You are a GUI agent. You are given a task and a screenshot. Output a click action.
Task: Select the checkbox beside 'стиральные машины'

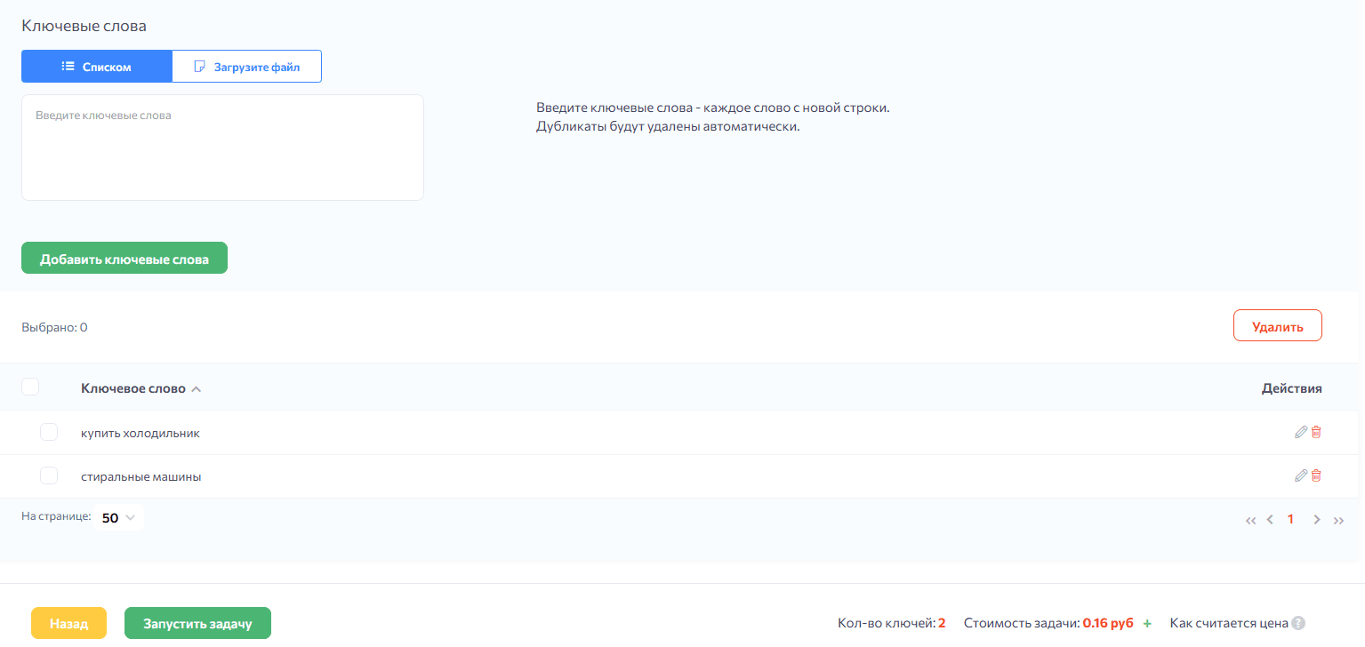tap(49, 475)
